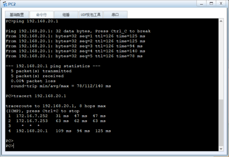Click 'Ping 192.168.20.1: 32 data bytes' line
This screenshot has width=229, height=157.
78,31
